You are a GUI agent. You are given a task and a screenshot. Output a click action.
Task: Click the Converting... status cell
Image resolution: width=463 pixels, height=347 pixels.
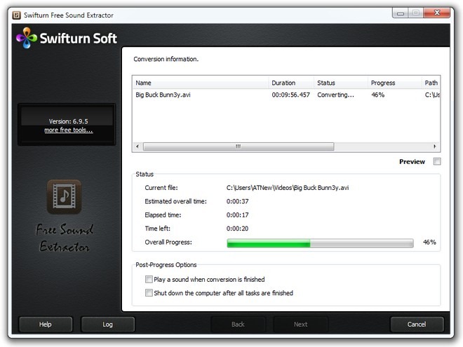coord(335,95)
